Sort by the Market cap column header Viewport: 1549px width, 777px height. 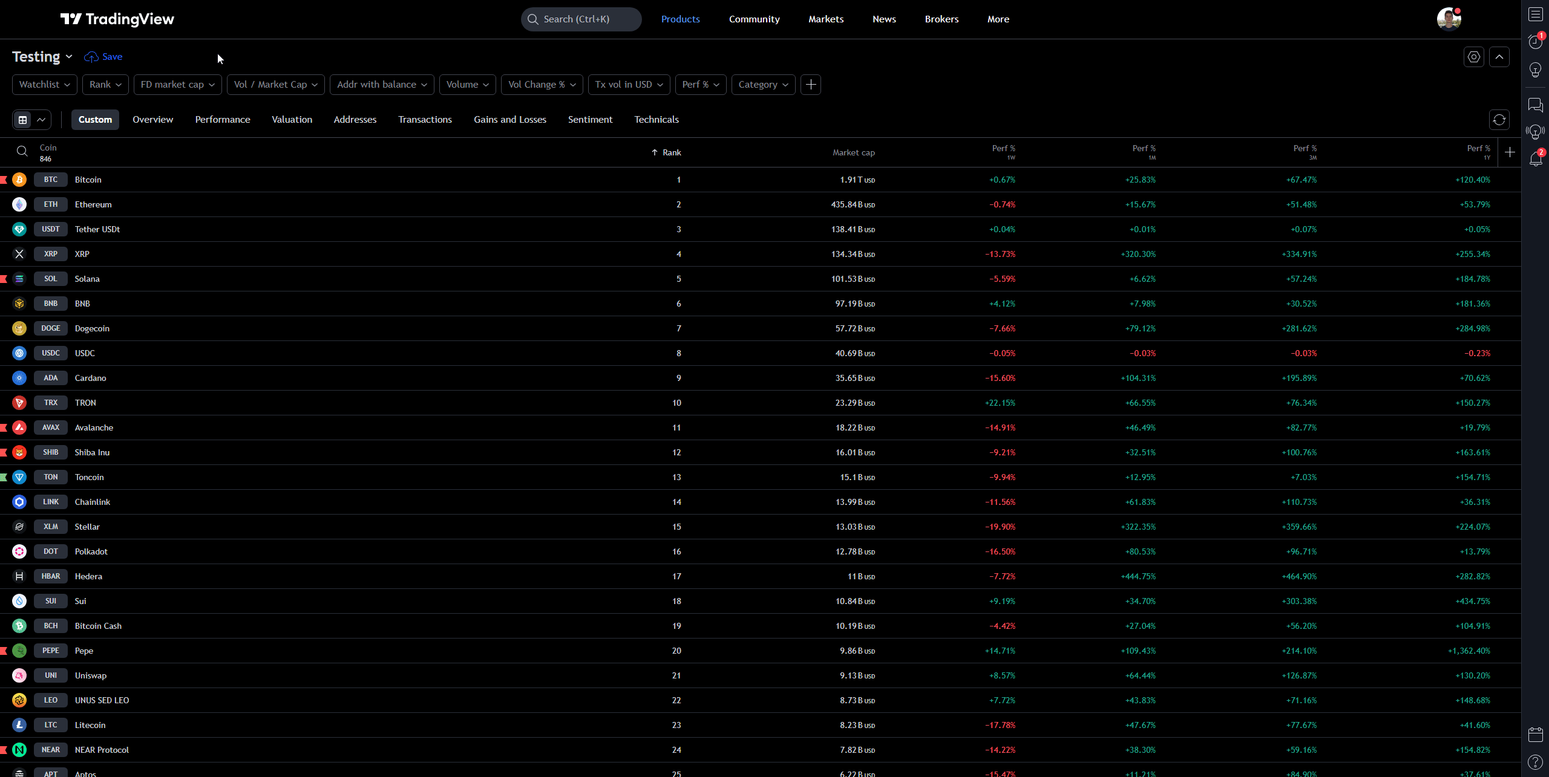pos(854,152)
